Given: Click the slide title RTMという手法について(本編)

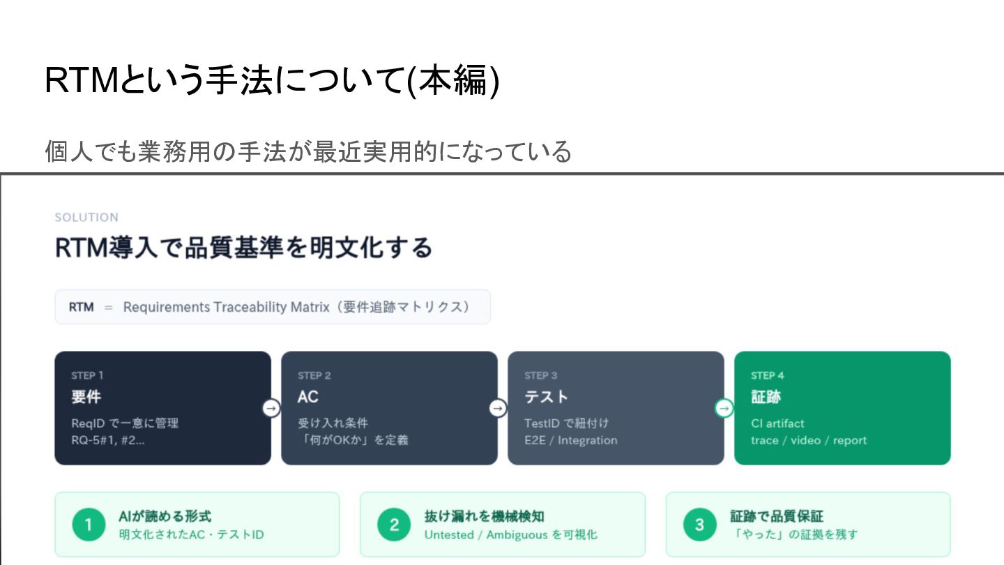Looking at the screenshot, I should click(272, 82).
